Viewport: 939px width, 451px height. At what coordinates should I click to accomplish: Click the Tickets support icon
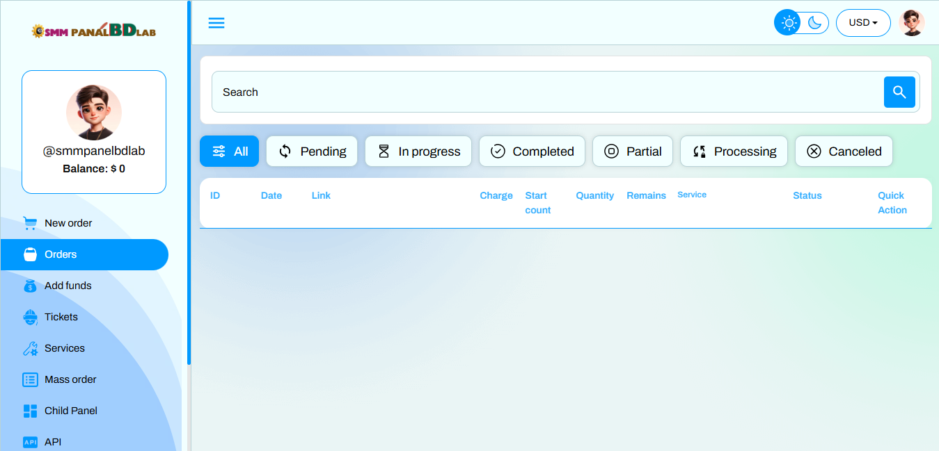coord(30,317)
